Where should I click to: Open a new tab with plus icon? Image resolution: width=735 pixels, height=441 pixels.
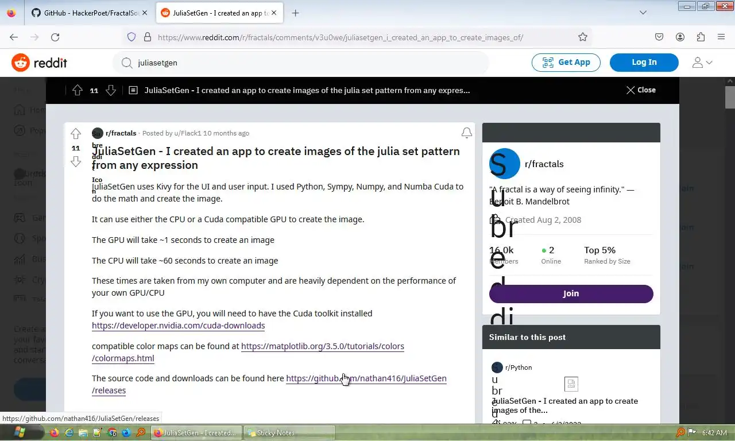tap(295, 13)
